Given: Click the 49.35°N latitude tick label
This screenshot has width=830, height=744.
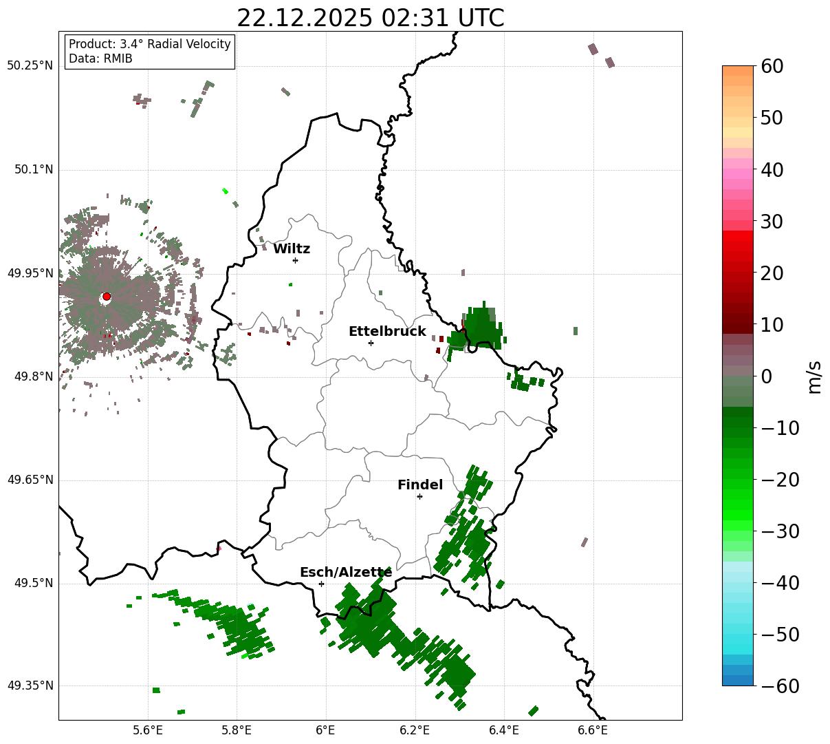Looking at the screenshot, I should [30, 686].
